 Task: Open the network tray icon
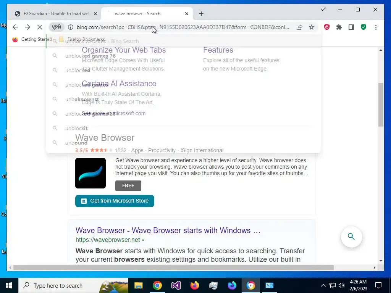333,285
